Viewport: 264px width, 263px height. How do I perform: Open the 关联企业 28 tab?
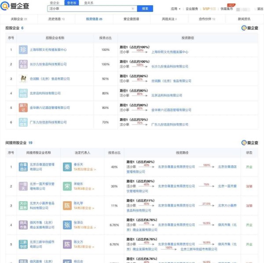point(19,19)
